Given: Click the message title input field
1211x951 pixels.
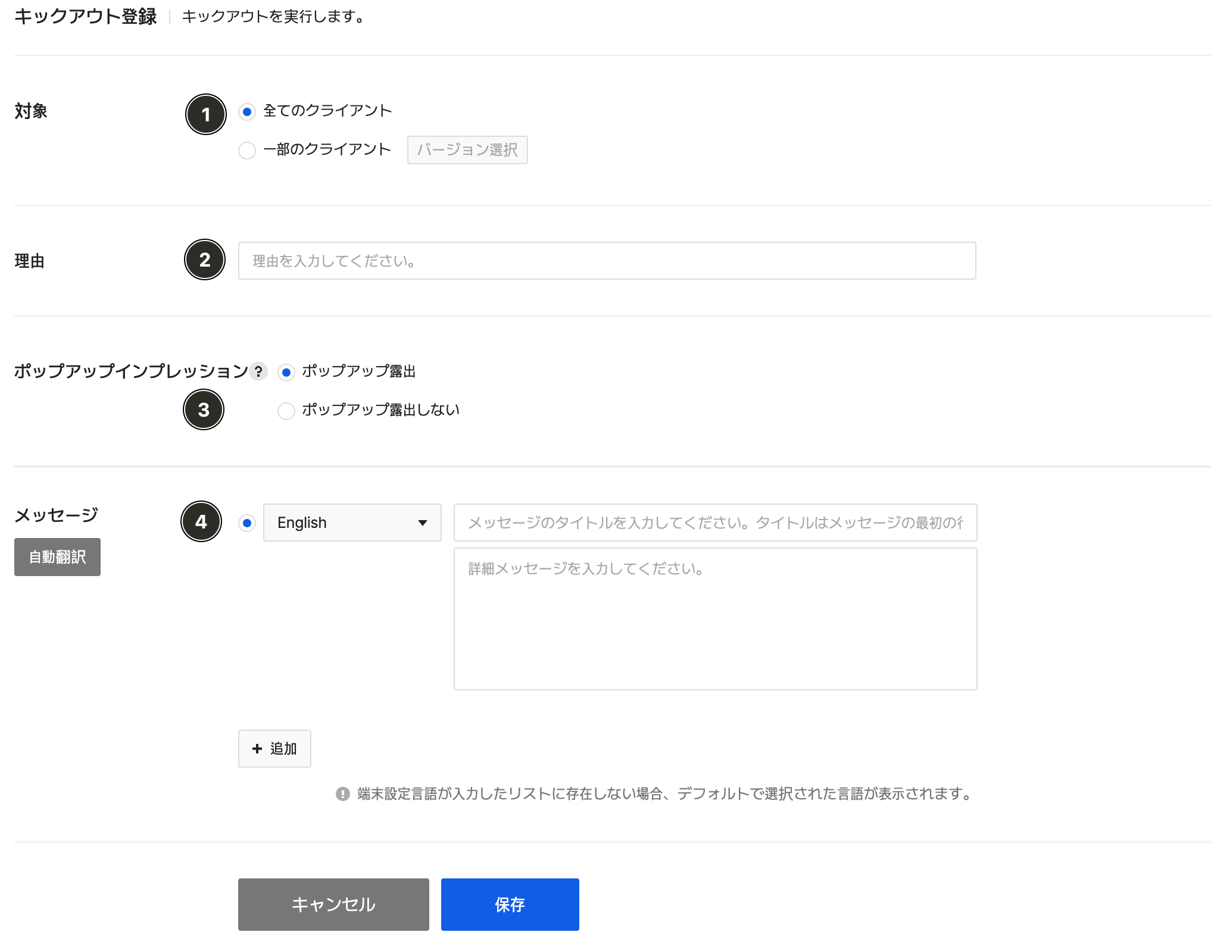Looking at the screenshot, I should pyautogui.click(x=715, y=523).
